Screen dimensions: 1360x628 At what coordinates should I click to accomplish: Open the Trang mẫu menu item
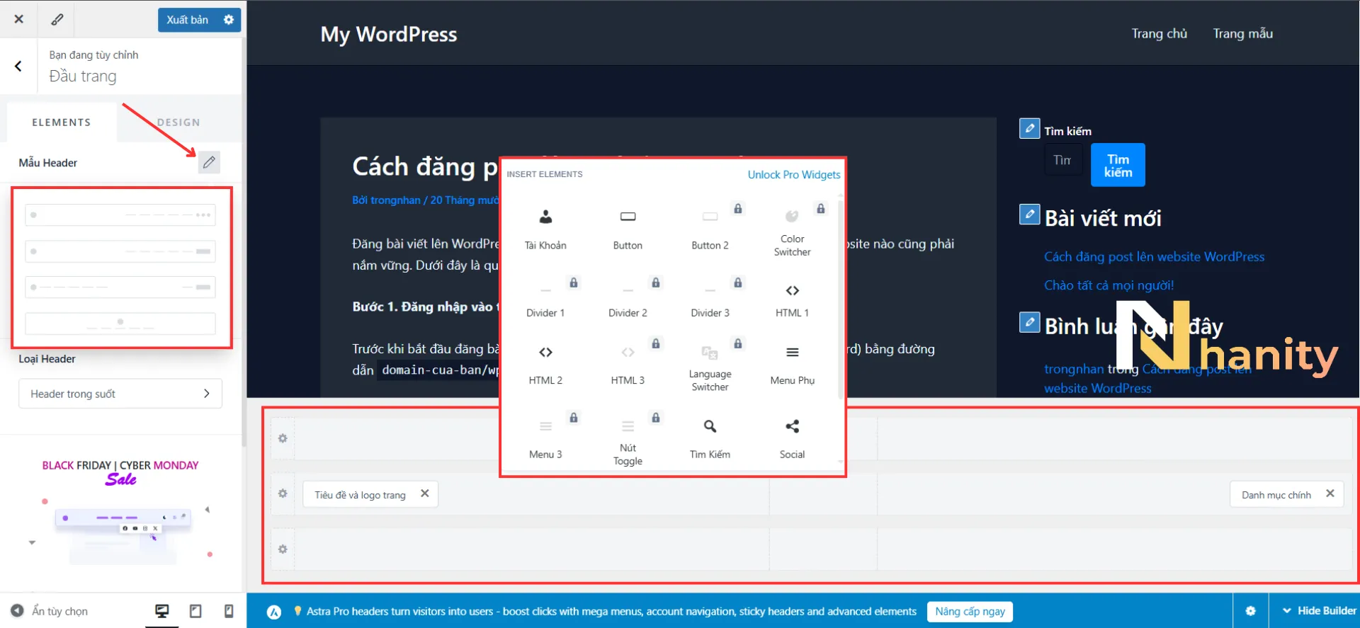pos(1242,33)
